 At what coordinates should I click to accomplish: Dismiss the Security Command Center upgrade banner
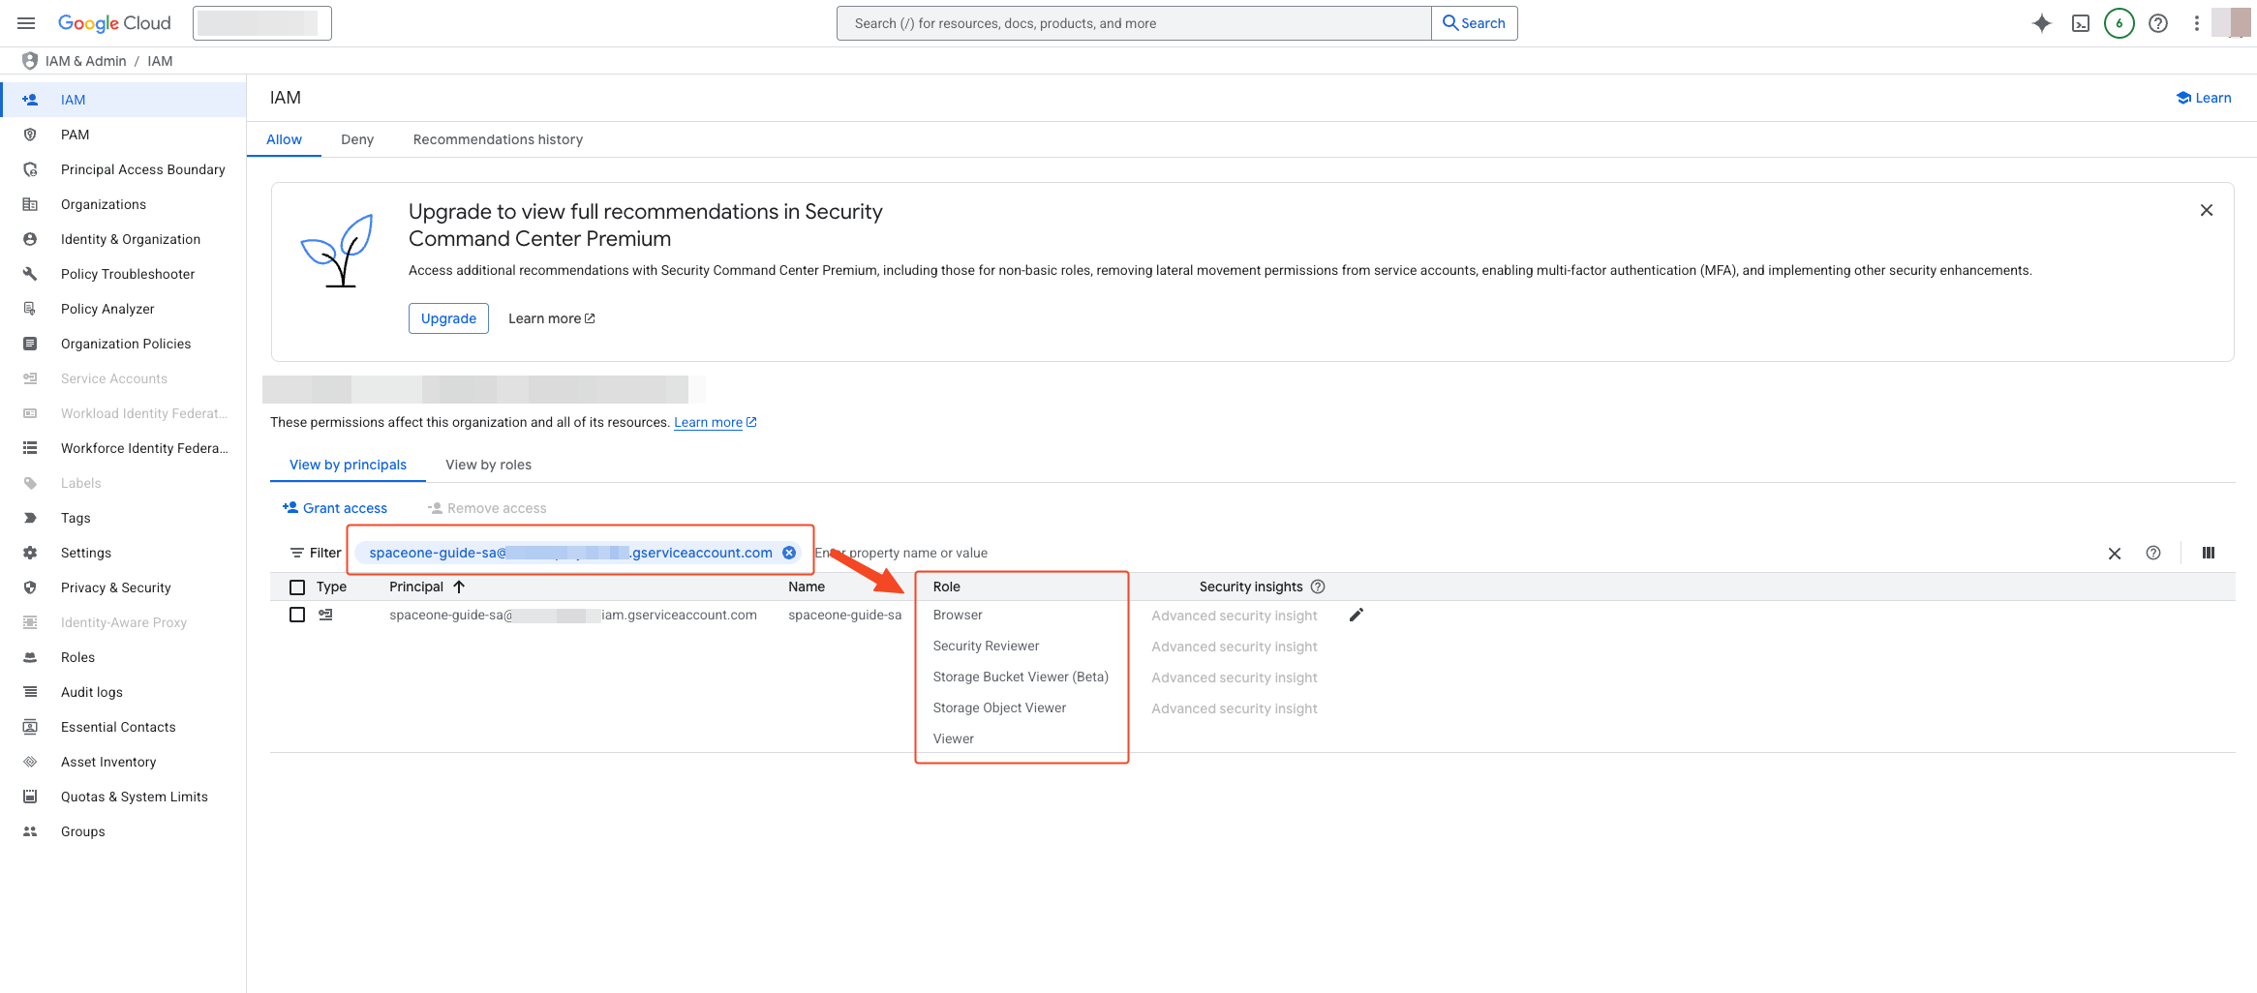pos(2207,210)
